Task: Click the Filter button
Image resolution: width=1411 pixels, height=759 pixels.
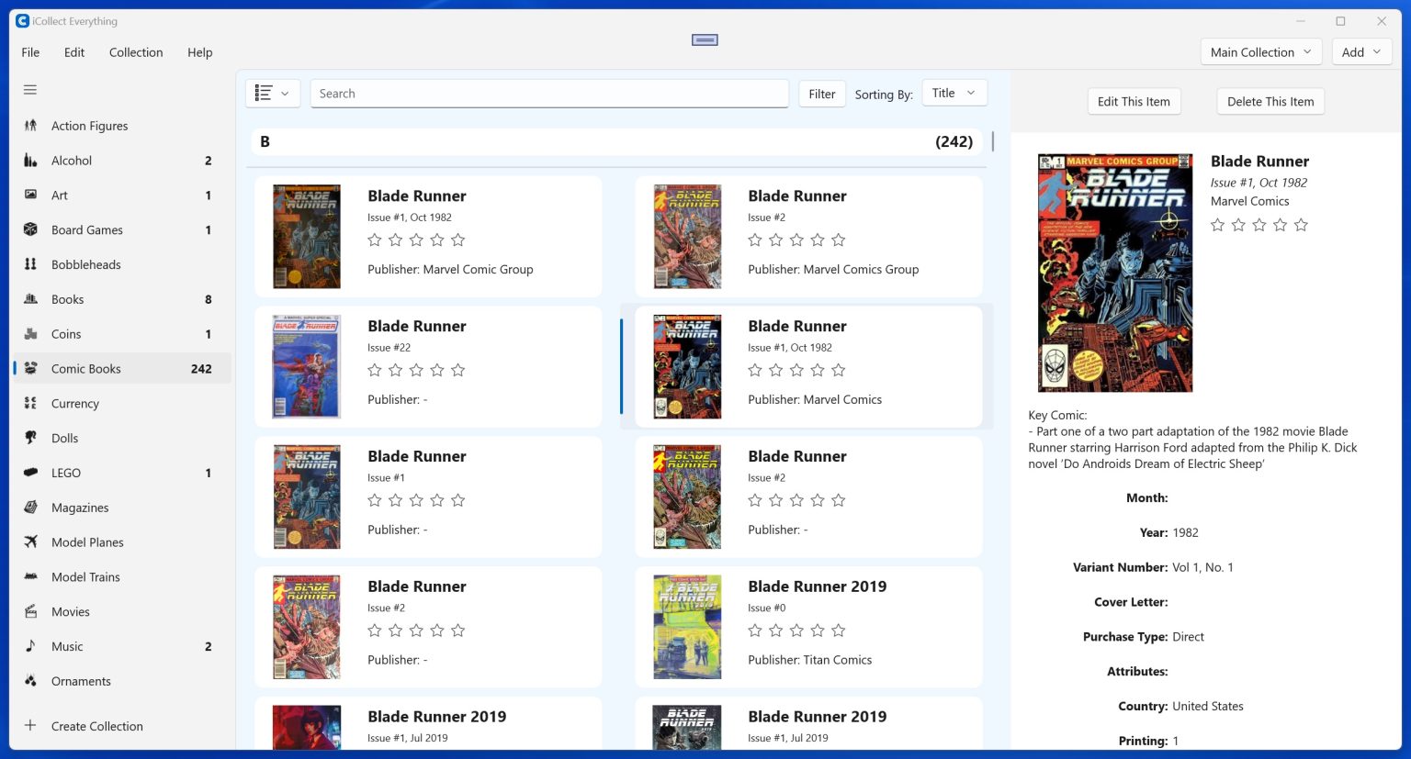Action: (x=821, y=93)
